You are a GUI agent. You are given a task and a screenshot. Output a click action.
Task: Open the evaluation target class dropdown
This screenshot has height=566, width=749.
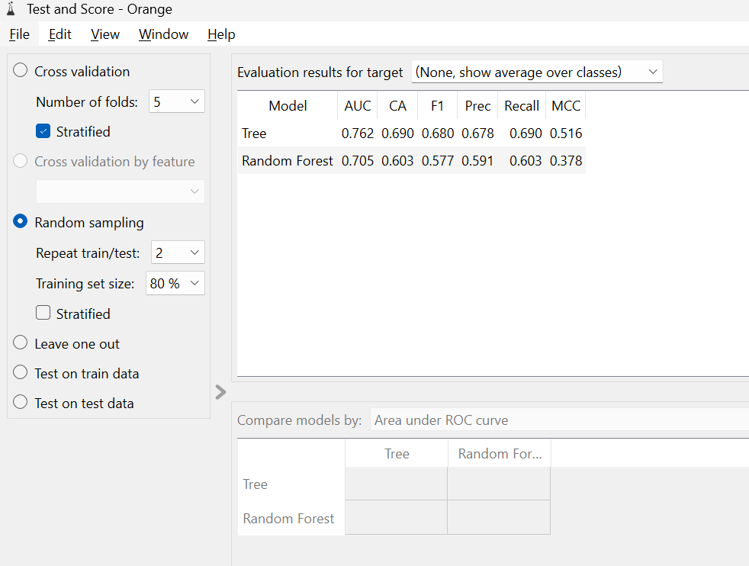[x=537, y=72]
